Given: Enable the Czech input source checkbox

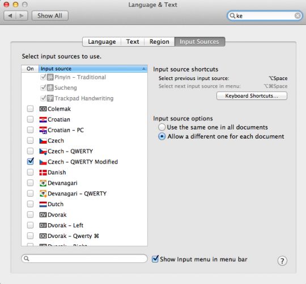Looking at the screenshot, I should (x=30, y=140).
